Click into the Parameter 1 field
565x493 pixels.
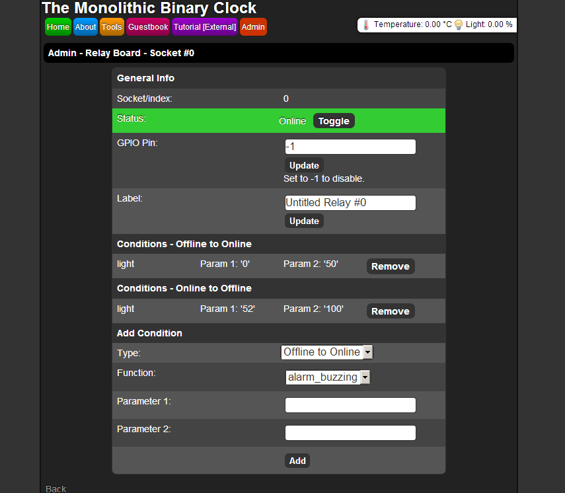click(350, 405)
